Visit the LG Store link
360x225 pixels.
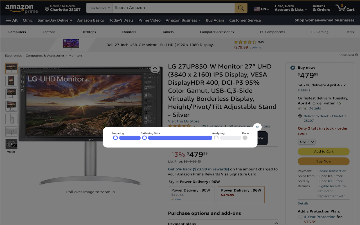pos(183,121)
